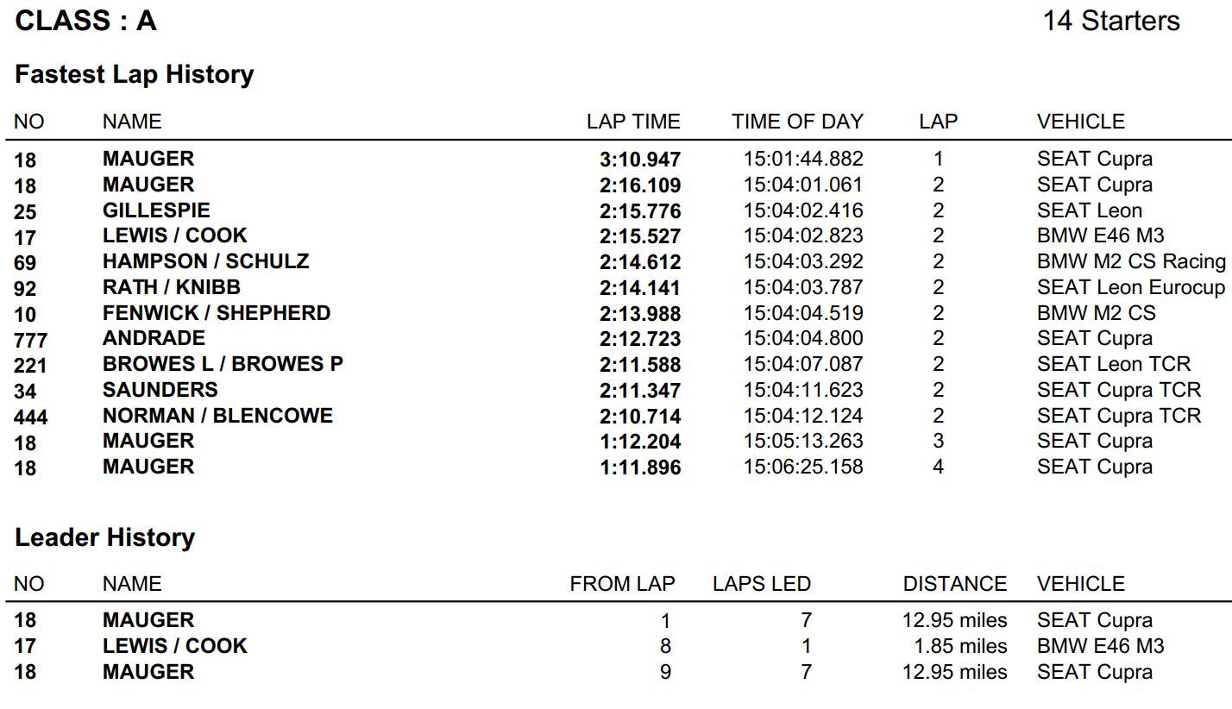Viewport: 1232px width, 709px height.
Task: Click the LAPS LED column header
Action: coord(761,584)
